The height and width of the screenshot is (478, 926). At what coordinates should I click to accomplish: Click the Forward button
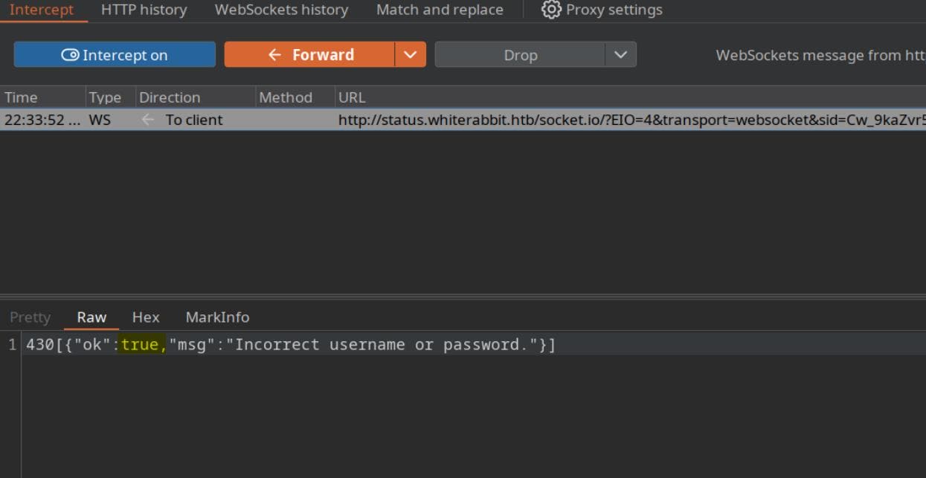tap(309, 55)
